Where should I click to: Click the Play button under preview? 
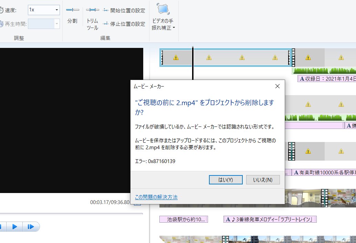tap(14, 227)
